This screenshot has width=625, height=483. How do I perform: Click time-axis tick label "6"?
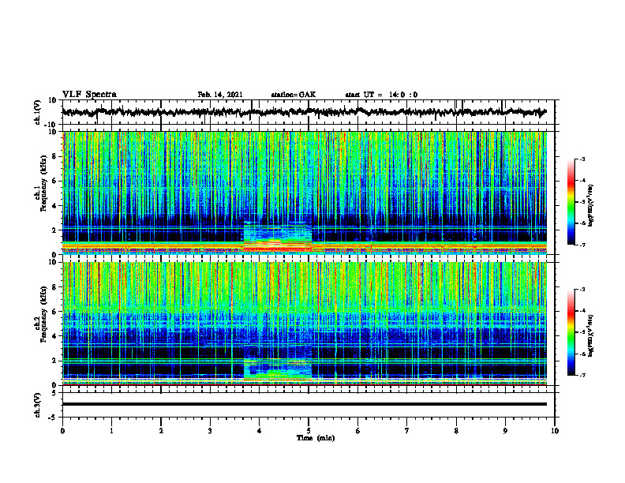[358, 431]
